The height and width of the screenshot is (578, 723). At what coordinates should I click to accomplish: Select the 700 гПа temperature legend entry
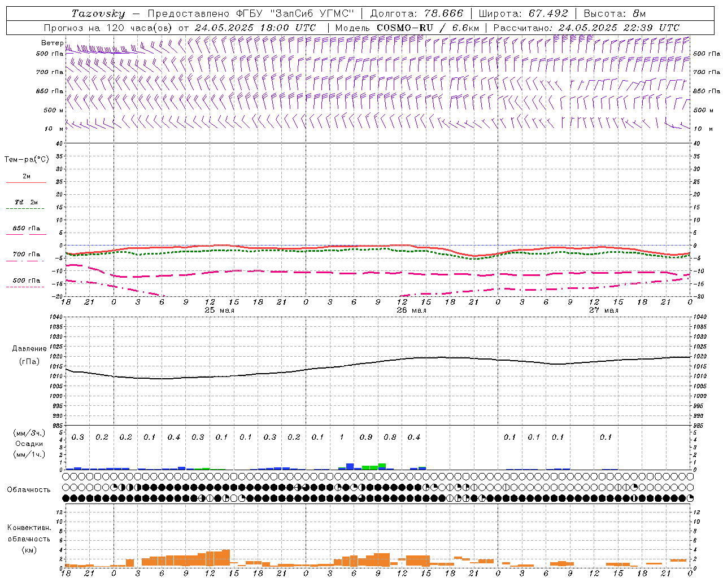(x=26, y=255)
